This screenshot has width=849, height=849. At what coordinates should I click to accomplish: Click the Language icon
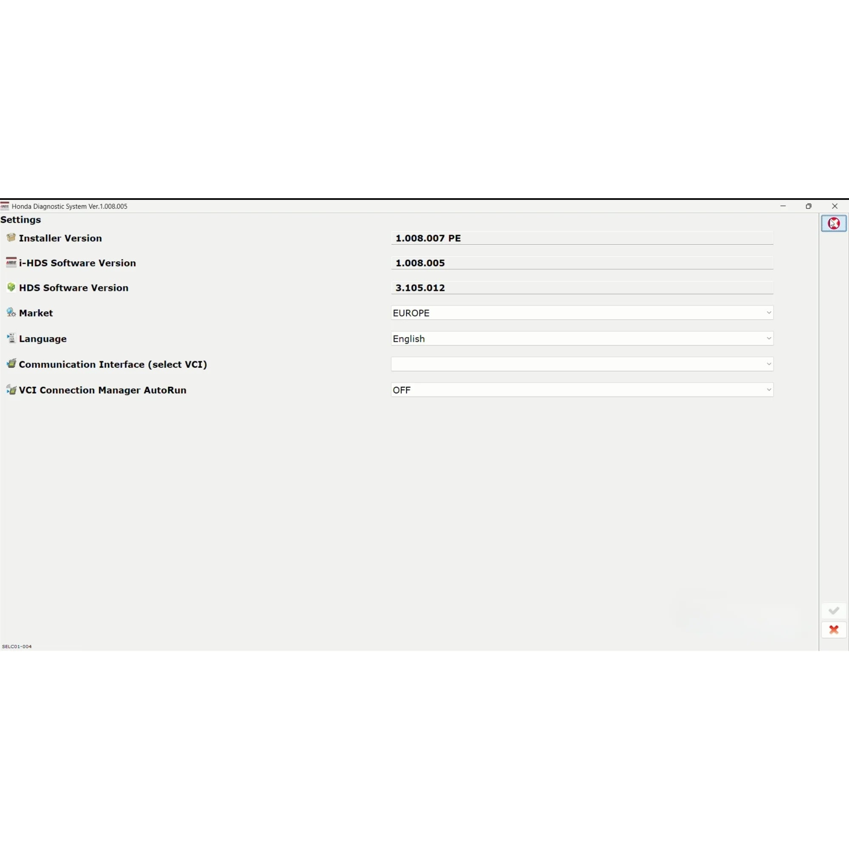tap(11, 338)
